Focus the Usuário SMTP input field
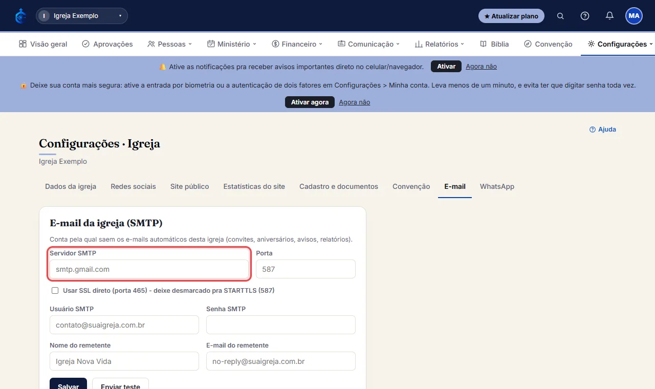Image resolution: width=655 pixels, height=389 pixels. coord(124,325)
